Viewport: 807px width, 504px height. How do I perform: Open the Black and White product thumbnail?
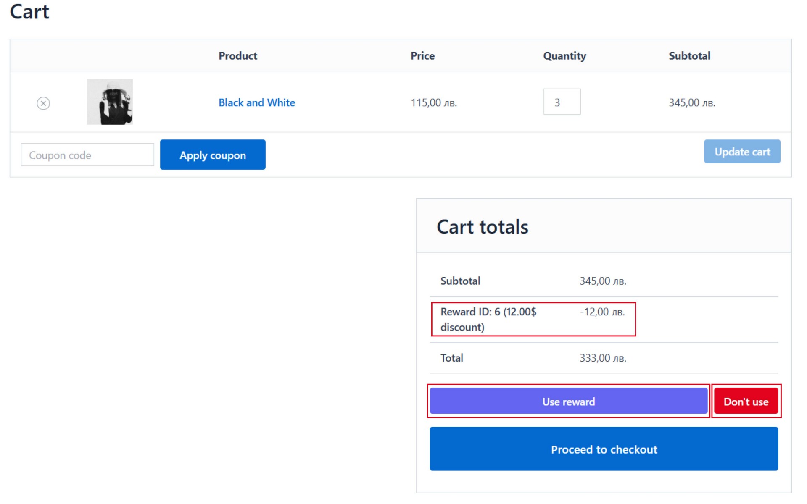[110, 102]
